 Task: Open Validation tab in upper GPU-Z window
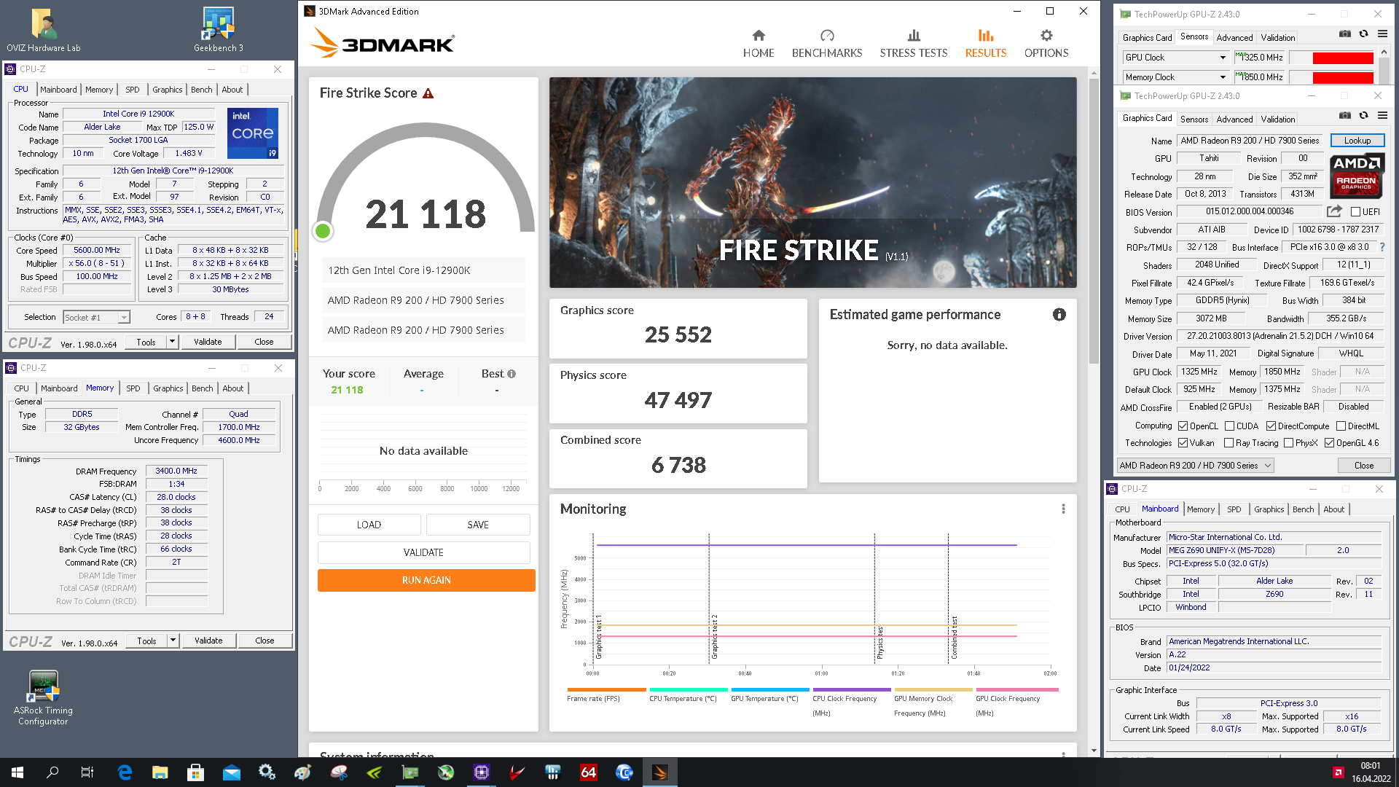pyautogui.click(x=1278, y=38)
